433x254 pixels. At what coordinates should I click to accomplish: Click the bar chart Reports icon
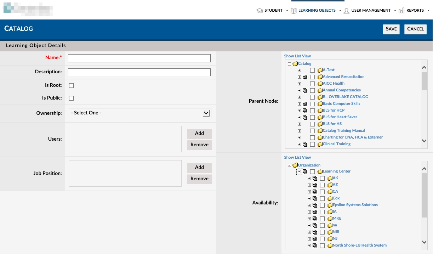pyautogui.click(x=401, y=11)
